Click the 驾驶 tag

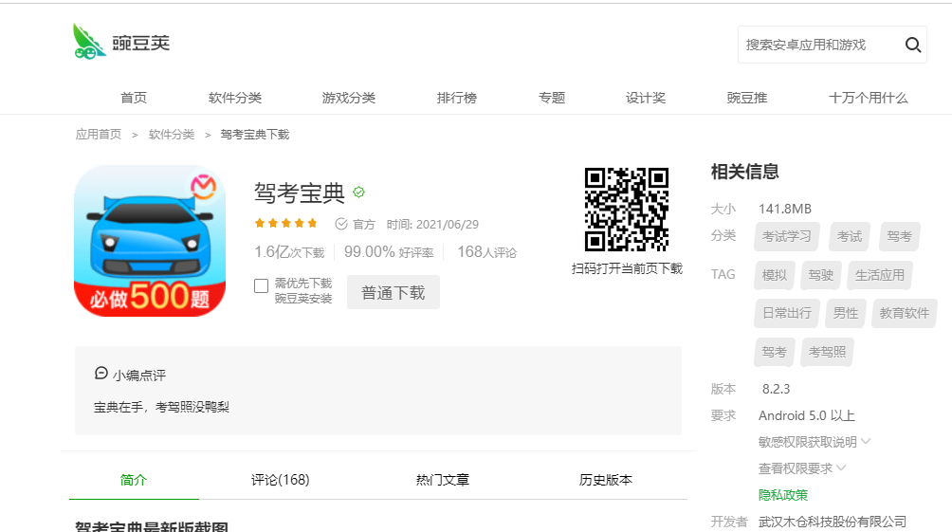tap(821, 275)
